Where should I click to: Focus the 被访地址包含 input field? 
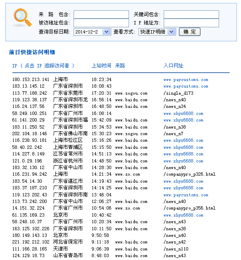(101, 23)
